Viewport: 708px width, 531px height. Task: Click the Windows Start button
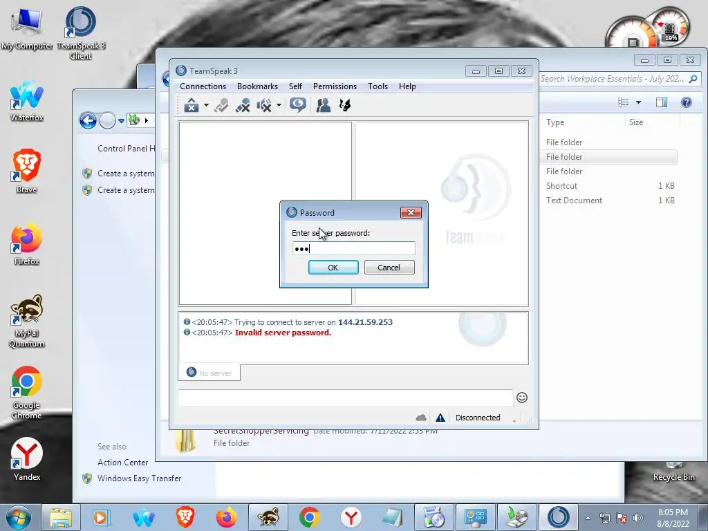click(x=18, y=517)
